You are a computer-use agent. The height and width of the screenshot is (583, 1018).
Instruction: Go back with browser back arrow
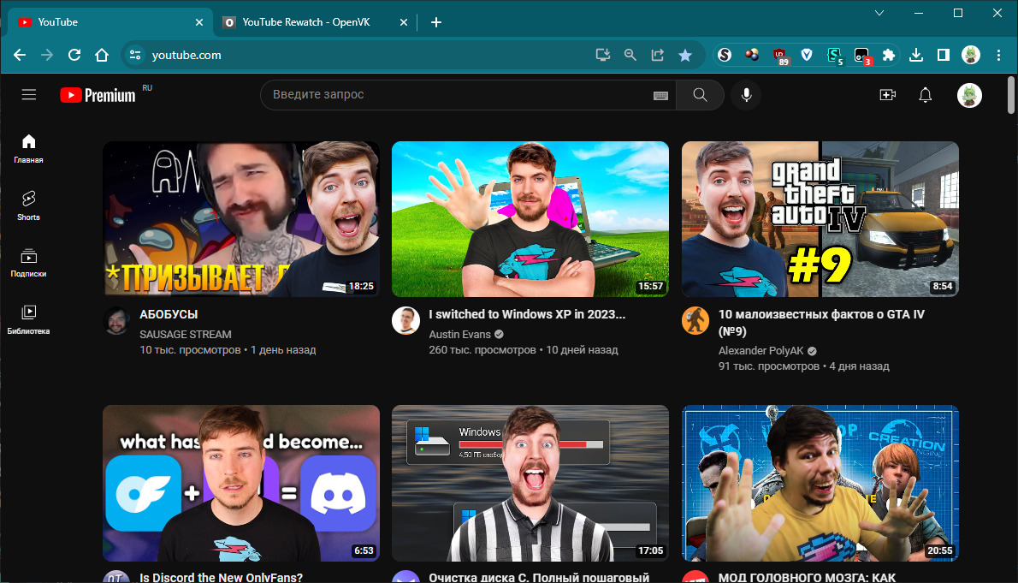21,56
